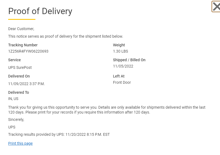Click the tracking results timestamp line

59,134
